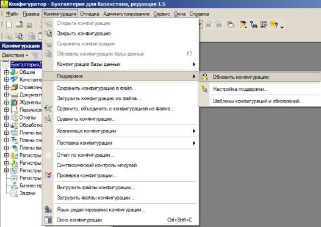The image size is (321, 227).
Task: Click the Проверка конфигурации checkmarks icon
Action: click(48, 175)
